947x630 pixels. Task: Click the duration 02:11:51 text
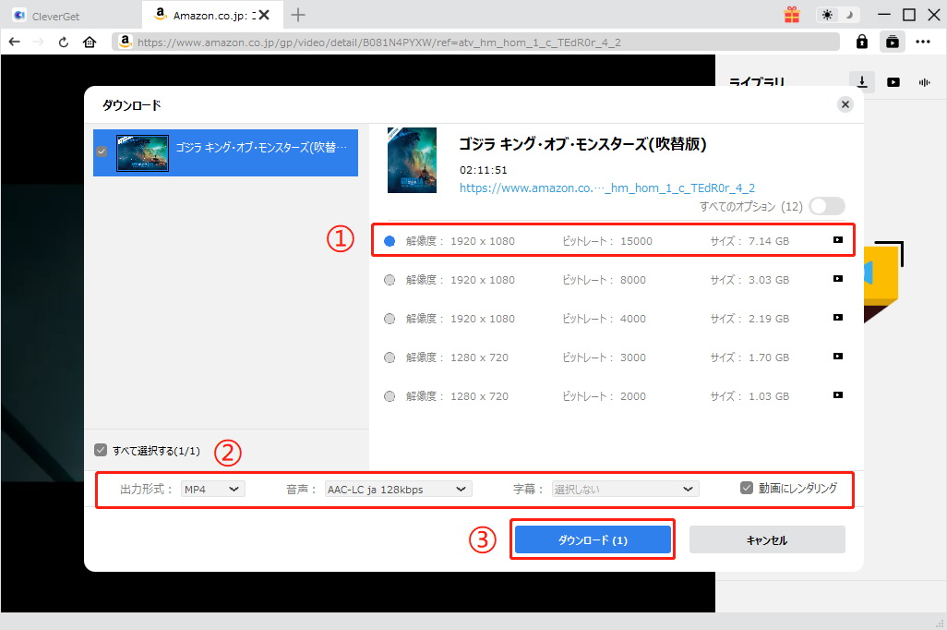[x=483, y=170]
